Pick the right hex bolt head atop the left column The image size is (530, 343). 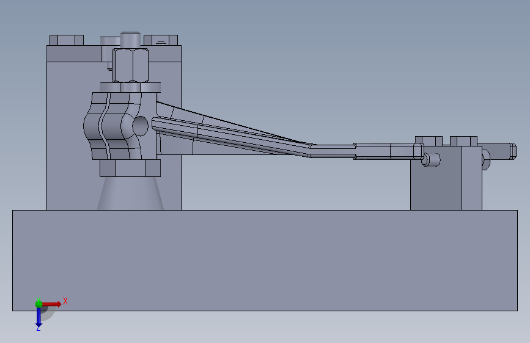pyautogui.click(x=161, y=40)
